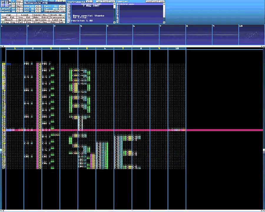
Task: Decrease instrument count with Instruments minus
Action: click(91, 1)
